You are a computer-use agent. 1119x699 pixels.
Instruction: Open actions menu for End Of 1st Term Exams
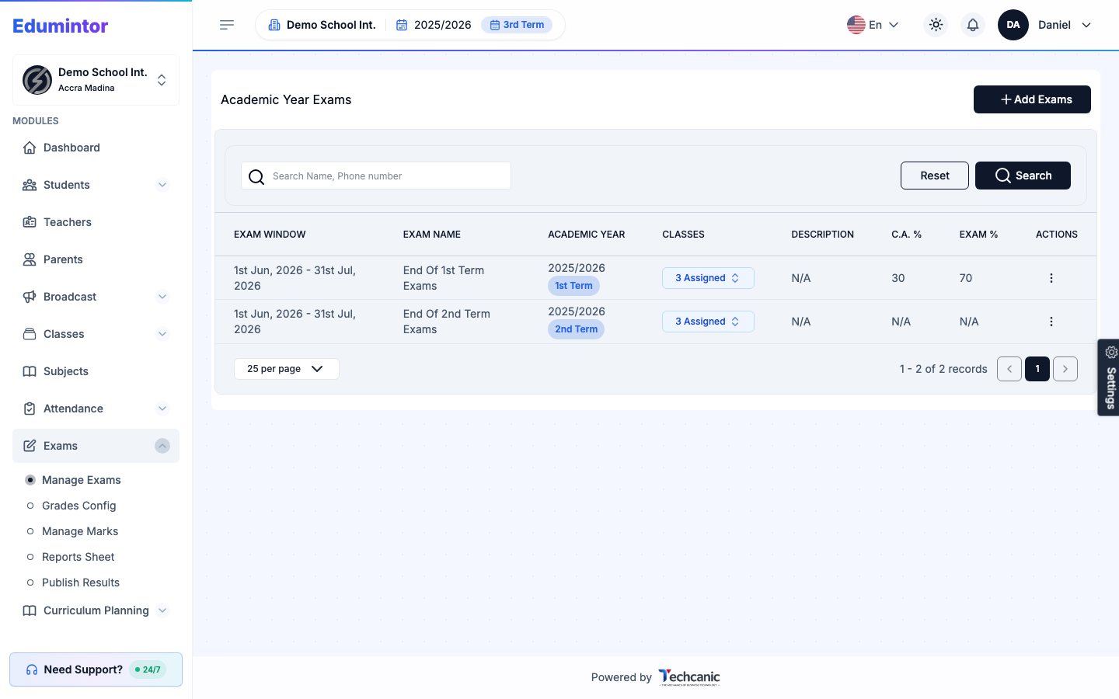pyautogui.click(x=1051, y=278)
